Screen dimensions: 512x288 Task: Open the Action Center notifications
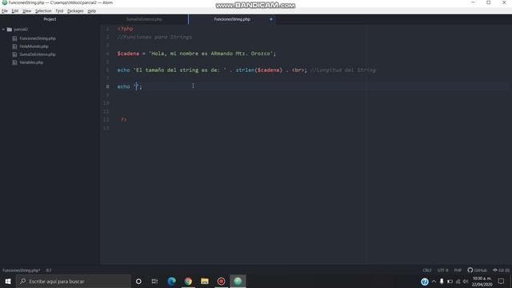pos(502,282)
